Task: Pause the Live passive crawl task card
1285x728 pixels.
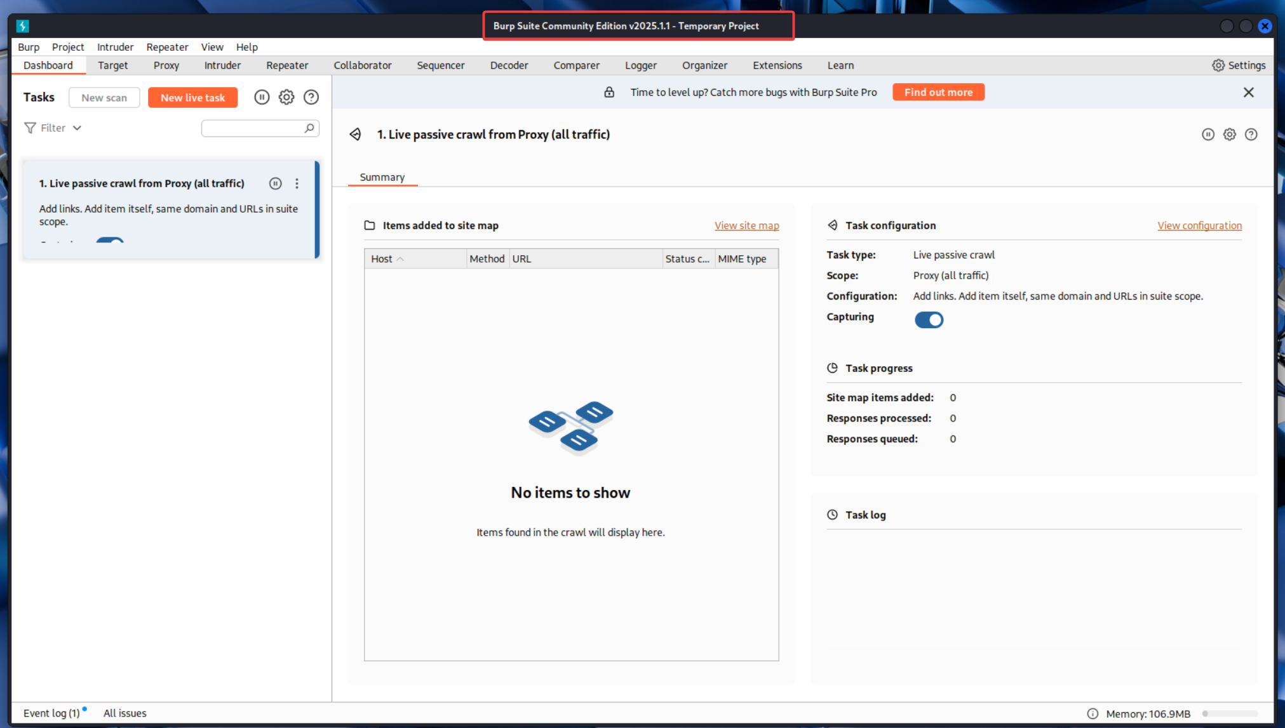Action: (x=275, y=183)
